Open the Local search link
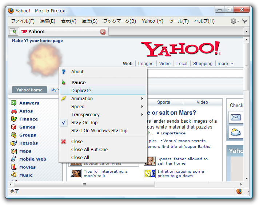This screenshot has width=259, height=205. [x=182, y=64]
